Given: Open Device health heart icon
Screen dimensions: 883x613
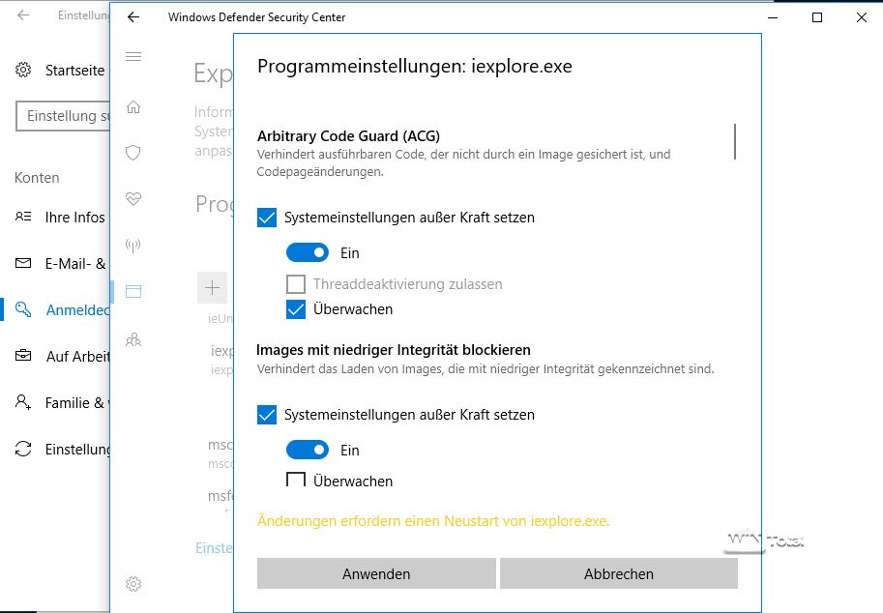Looking at the screenshot, I should point(133,198).
